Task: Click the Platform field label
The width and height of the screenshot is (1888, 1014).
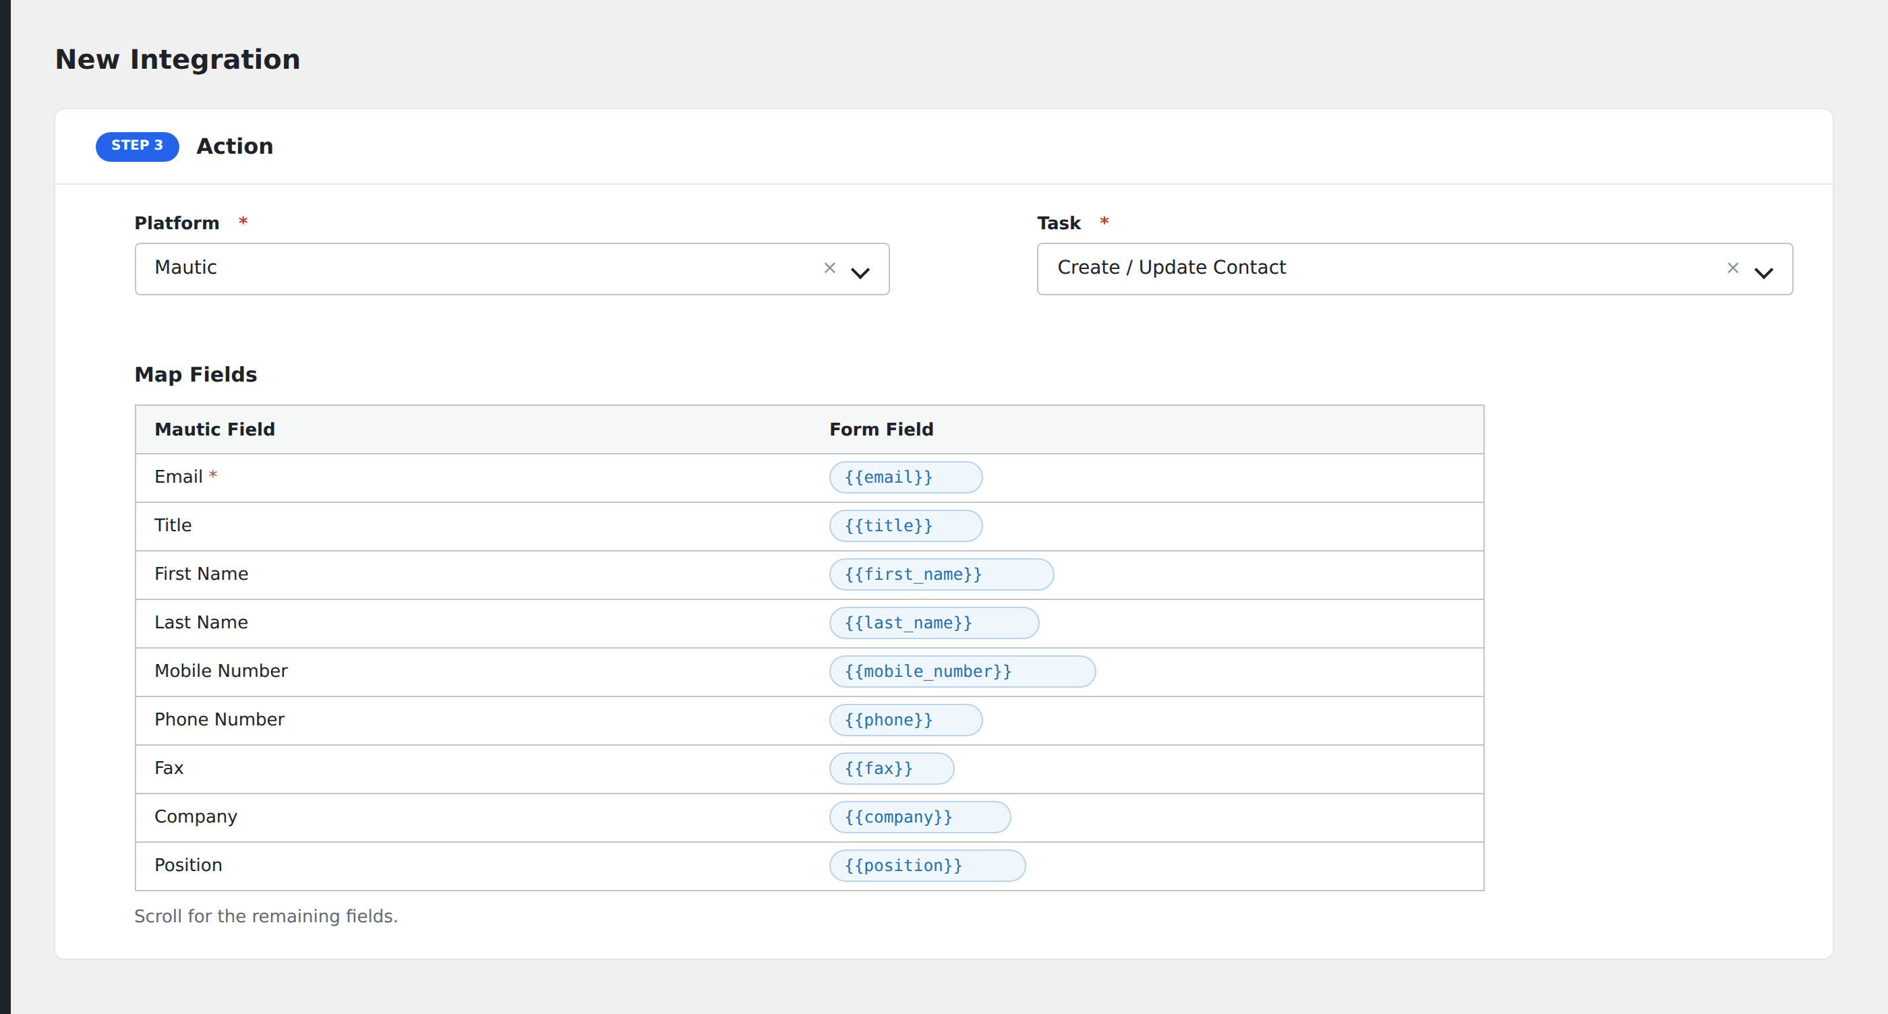Action: pyautogui.click(x=177, y=222)
